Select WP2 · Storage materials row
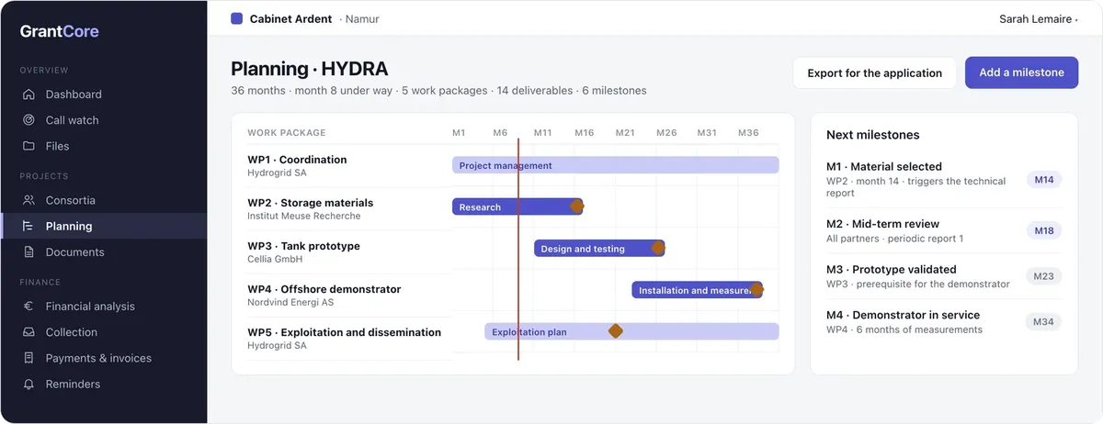This screenshot has height=424, width=1103. (349, 208)
